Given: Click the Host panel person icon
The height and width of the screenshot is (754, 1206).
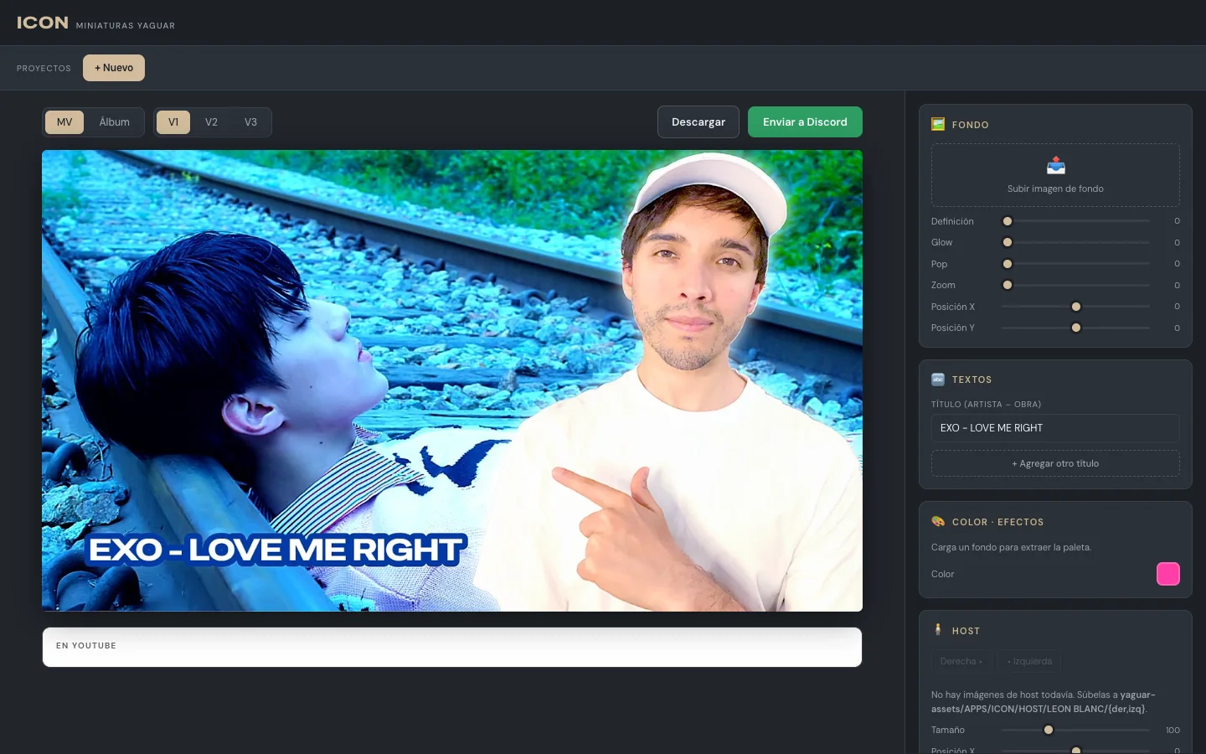Looking at the screenshot, I should tap(938, 630).
